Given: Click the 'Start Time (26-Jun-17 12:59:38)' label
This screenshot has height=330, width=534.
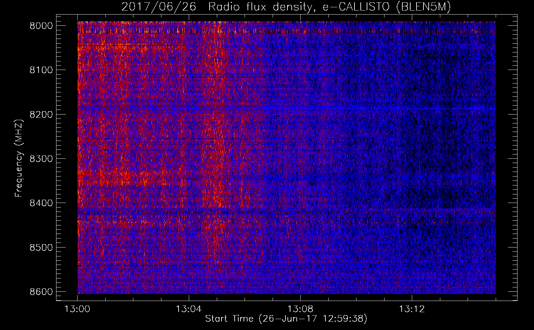Looking at the screenshot, I should point(286,319).
